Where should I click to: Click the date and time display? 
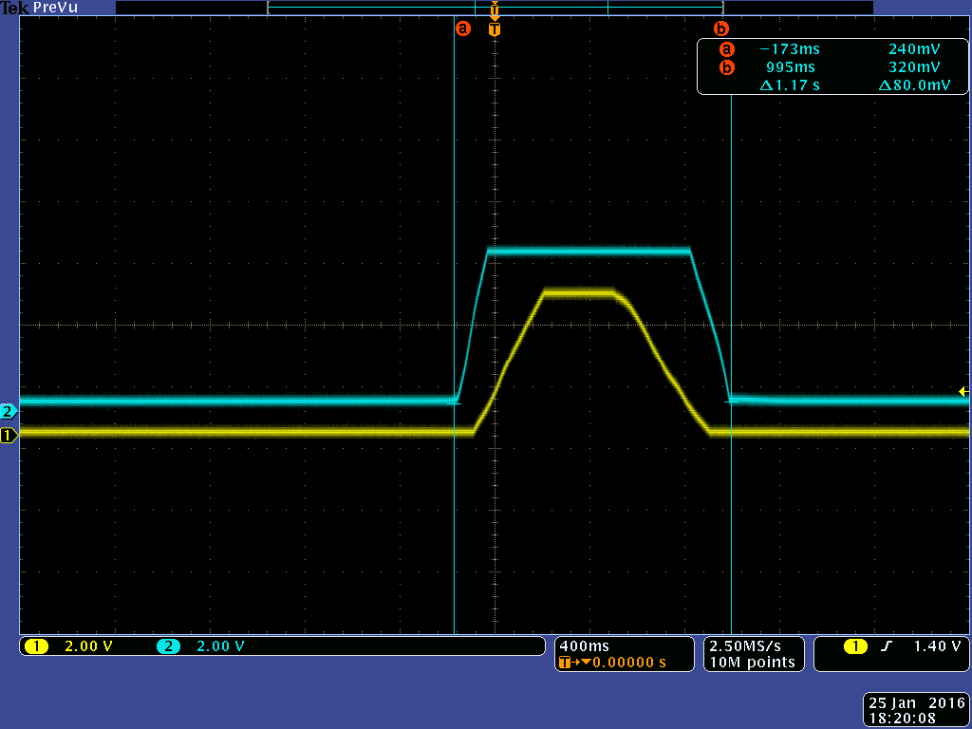point(915,711)
